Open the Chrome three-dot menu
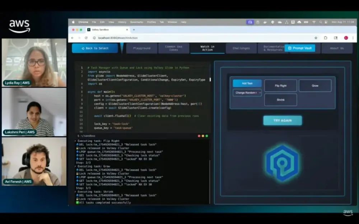The height and width of the screenshot is (224, 359). tap(353, 38)
